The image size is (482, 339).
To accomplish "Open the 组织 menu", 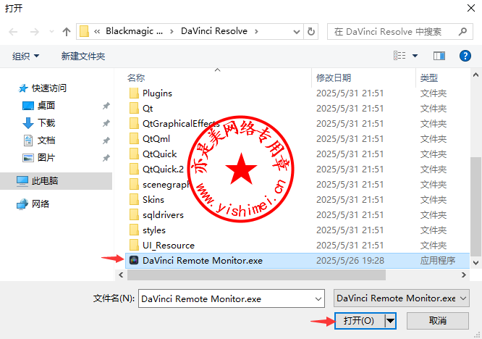I will point(26,56).
